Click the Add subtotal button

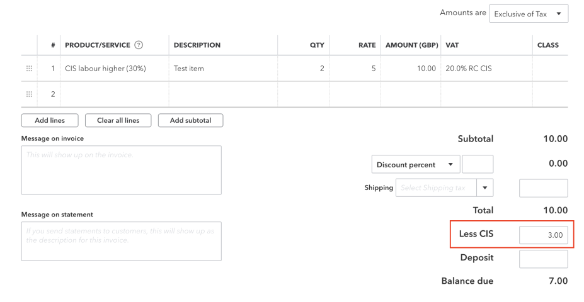pyautogui.click(x=191, y=121)
